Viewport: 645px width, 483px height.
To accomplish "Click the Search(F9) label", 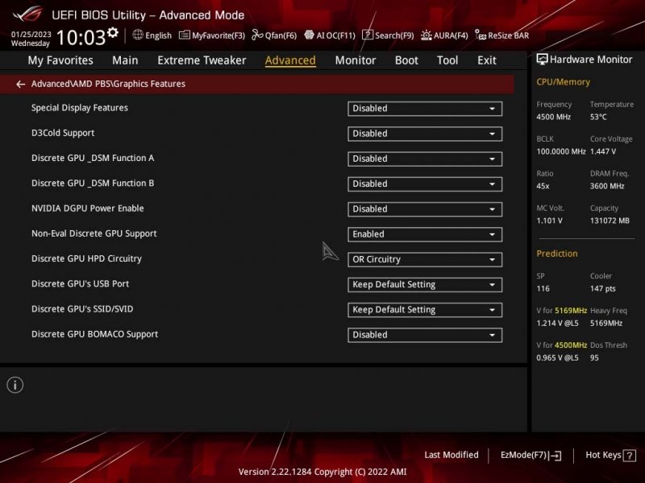I will pos(394,35).
